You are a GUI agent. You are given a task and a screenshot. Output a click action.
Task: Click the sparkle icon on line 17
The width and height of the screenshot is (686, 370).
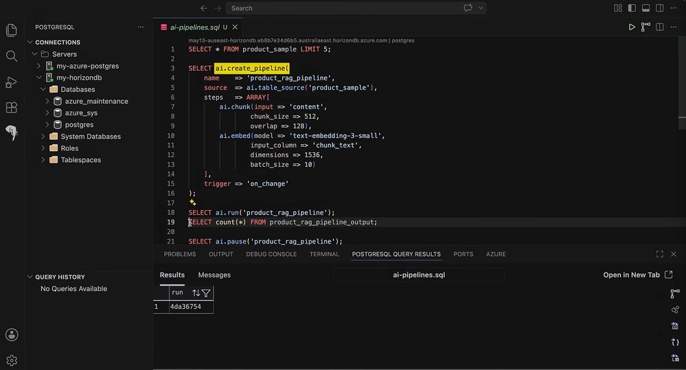[192, 203]
